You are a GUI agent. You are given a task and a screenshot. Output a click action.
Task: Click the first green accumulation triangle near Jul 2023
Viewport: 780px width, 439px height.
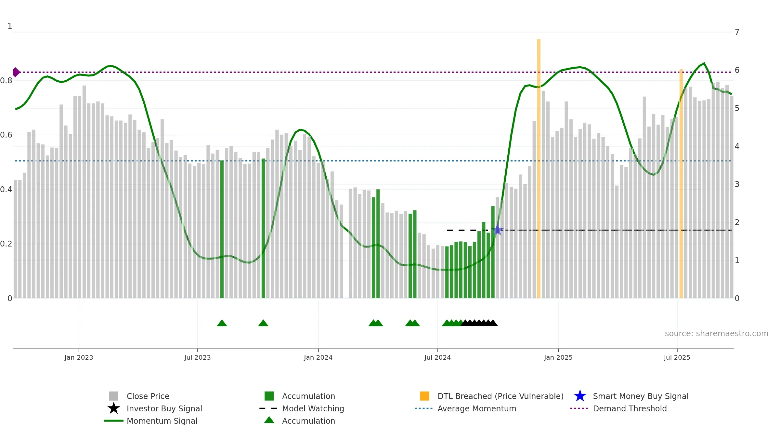click(x=222, y=323)
